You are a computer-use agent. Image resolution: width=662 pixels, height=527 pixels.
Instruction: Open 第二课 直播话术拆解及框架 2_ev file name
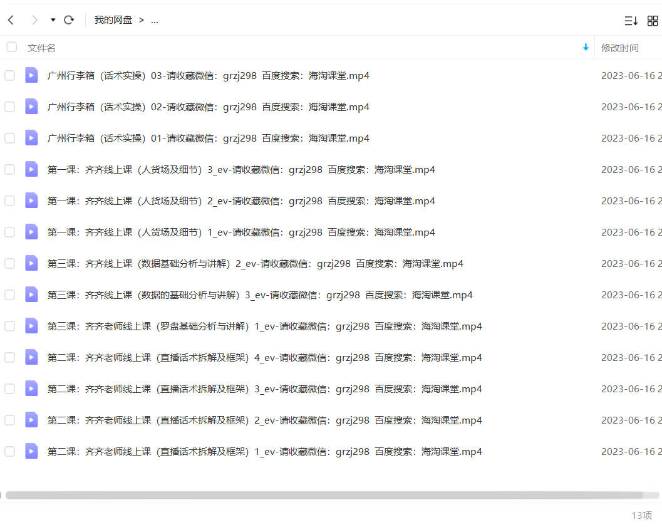click(265, 420)
